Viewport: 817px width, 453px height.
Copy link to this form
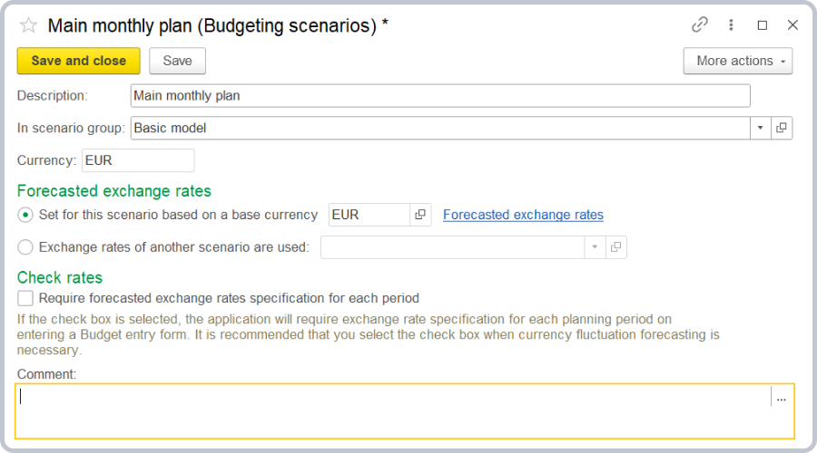(700, 25)
